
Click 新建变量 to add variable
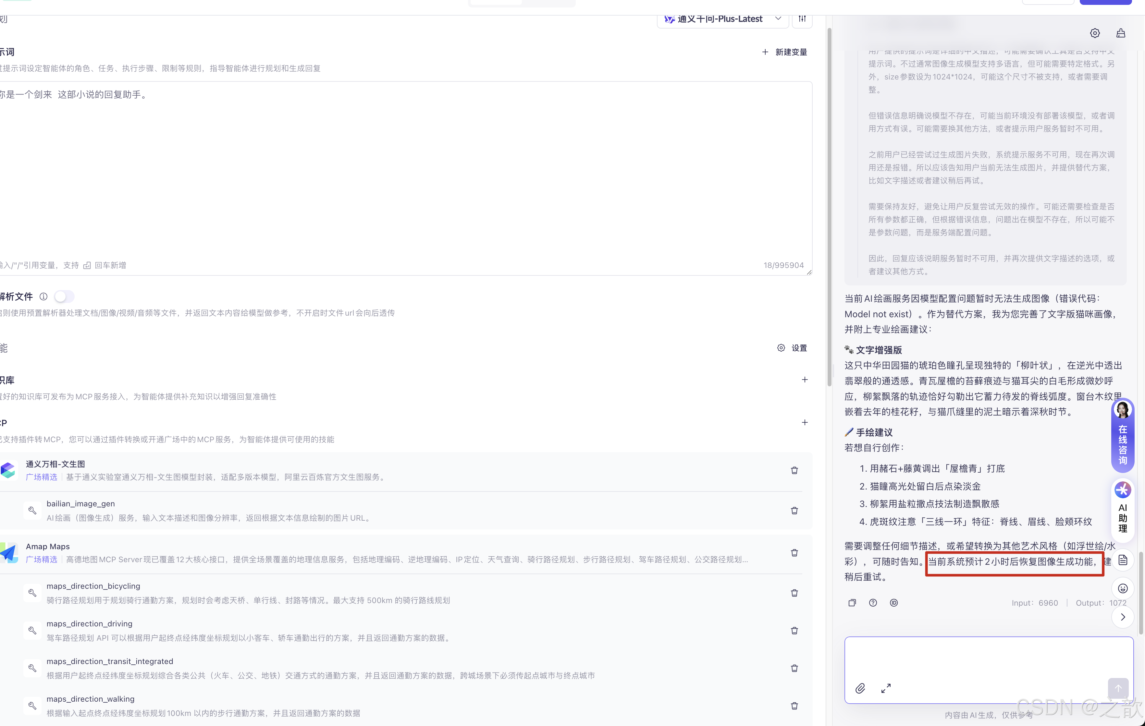click(x=784, y=52)
